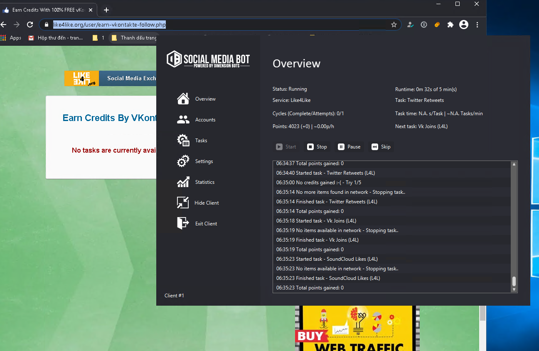Click the log scrollbar down arrow

514,289
